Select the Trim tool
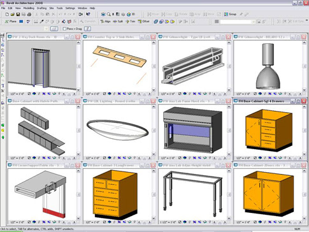The image size is (309, 232). point(130,22)
